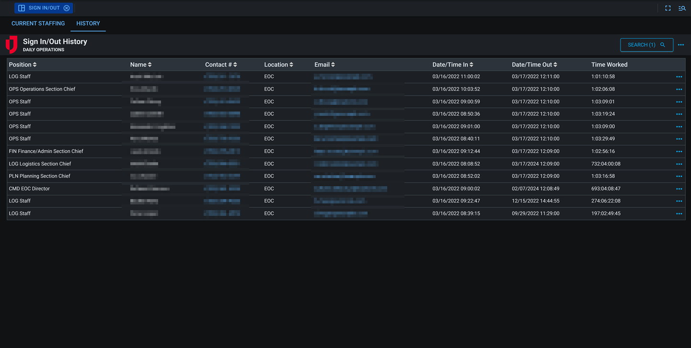Screen dimensions: 691x348
Task: Click the Search (1) button
Action: click(x=646, y=45)
